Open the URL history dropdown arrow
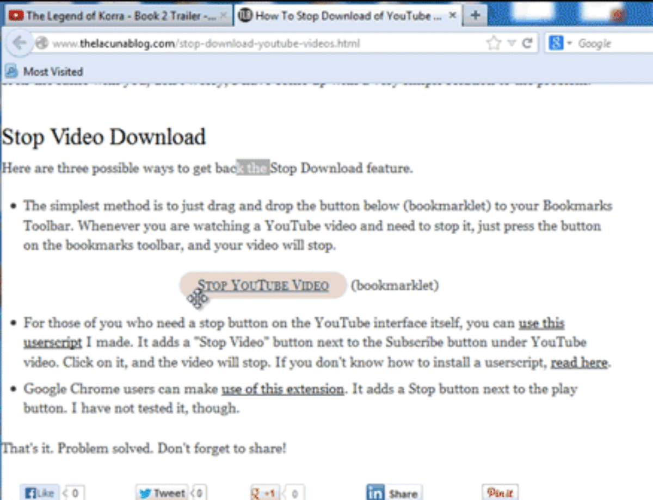The image size is (653, 500). [x=512, y=43]
